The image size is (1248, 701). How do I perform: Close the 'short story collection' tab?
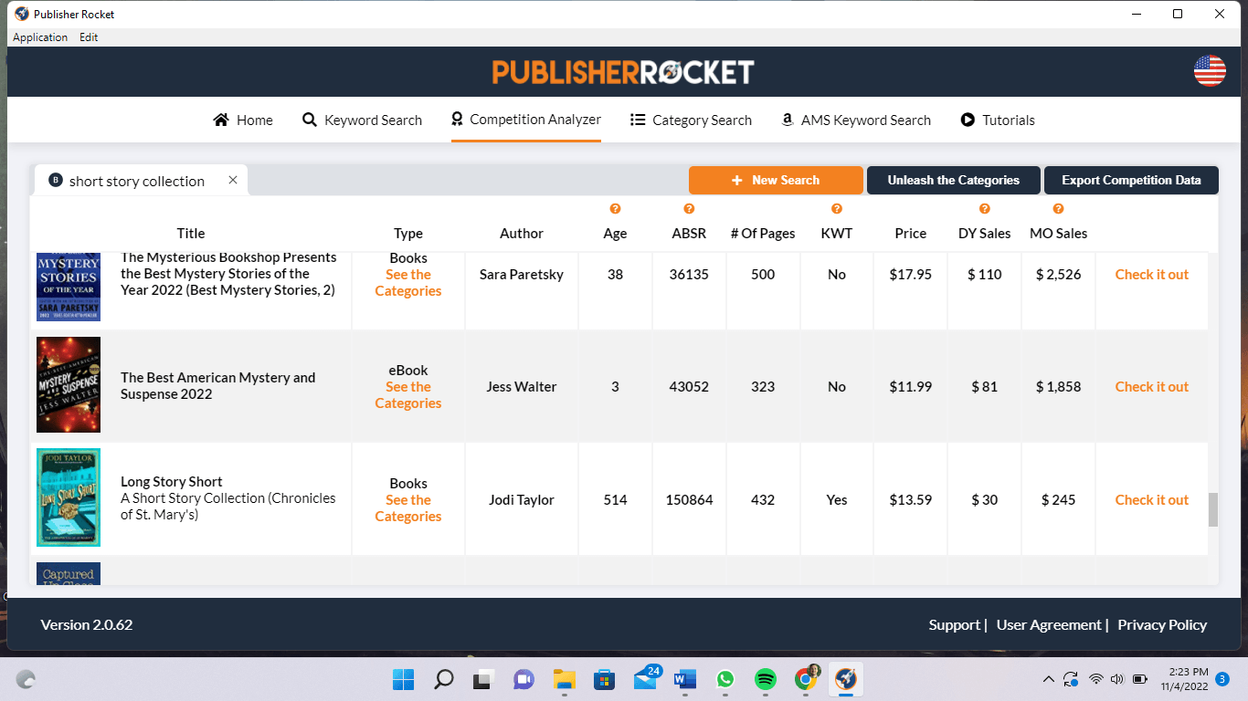[232, 180]
